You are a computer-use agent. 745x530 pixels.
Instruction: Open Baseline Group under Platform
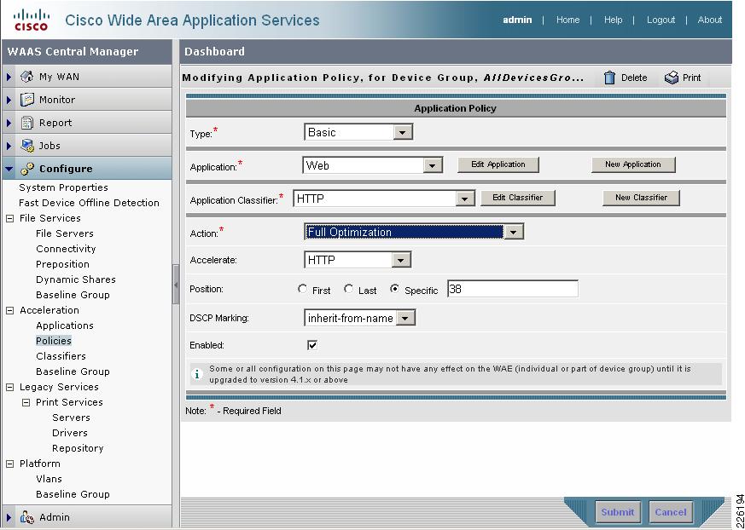[73, 494]
